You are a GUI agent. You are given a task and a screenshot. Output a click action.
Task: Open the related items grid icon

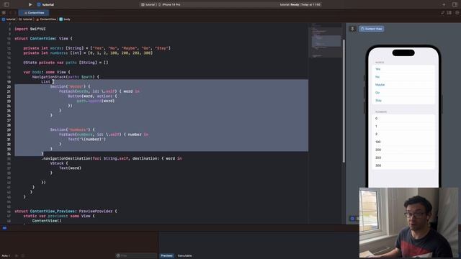pyautogui.click(x=4, y=13)
